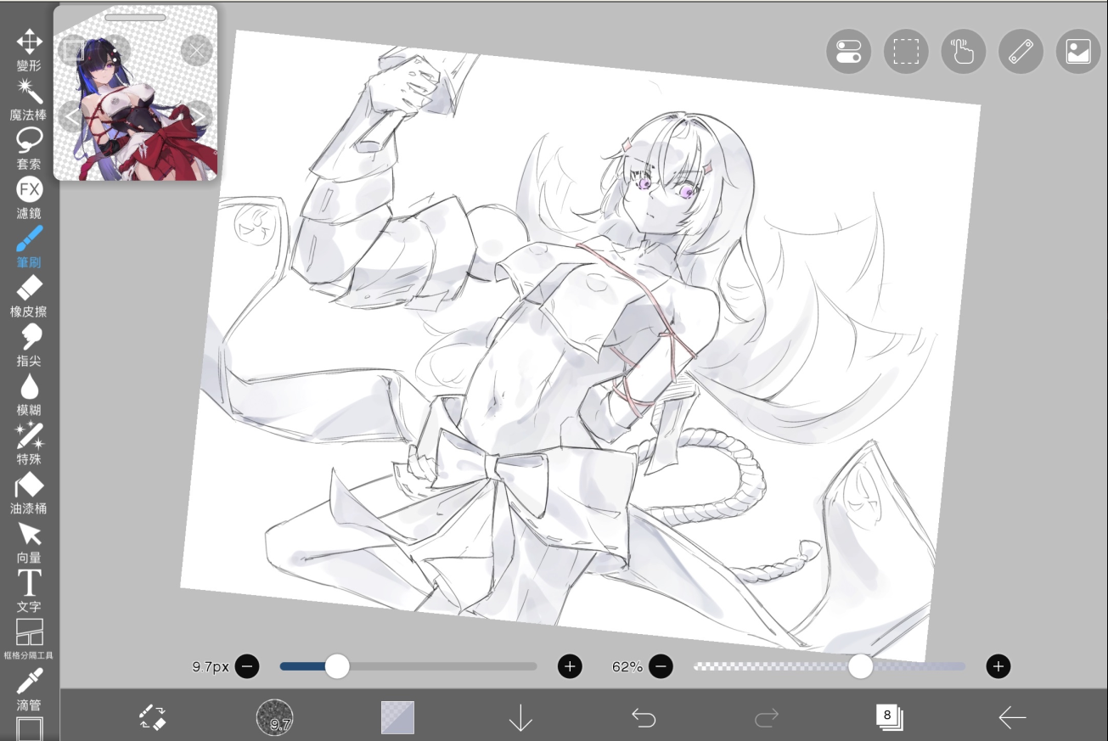Click the reference window top drag handle
The width and height of the screenshot is (1108, 741).
click(x=136, y=17)
